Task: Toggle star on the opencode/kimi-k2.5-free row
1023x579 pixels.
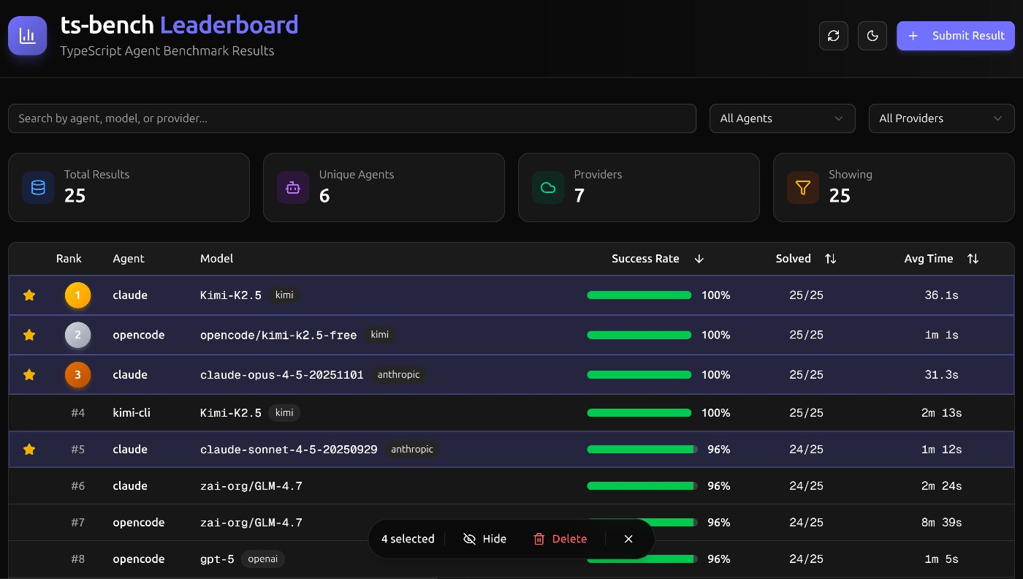Action: pyautogui.click(x=29, y=335)
